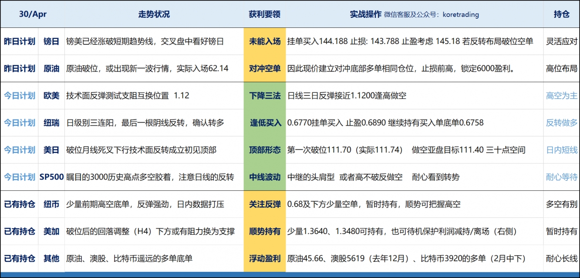Select the first "昨日计划" row label
580x278 pixels.
20,42
